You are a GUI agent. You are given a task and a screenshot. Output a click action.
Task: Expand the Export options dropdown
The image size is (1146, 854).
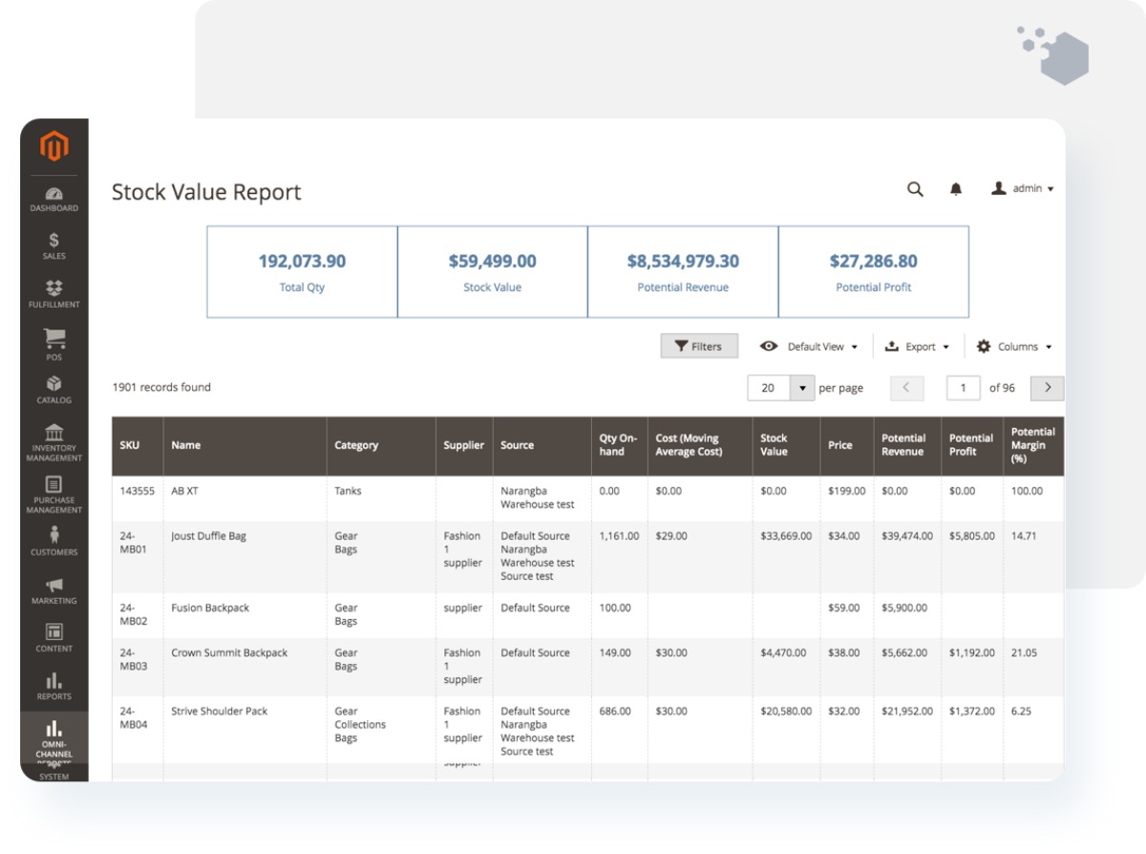(x=917, y=346)
